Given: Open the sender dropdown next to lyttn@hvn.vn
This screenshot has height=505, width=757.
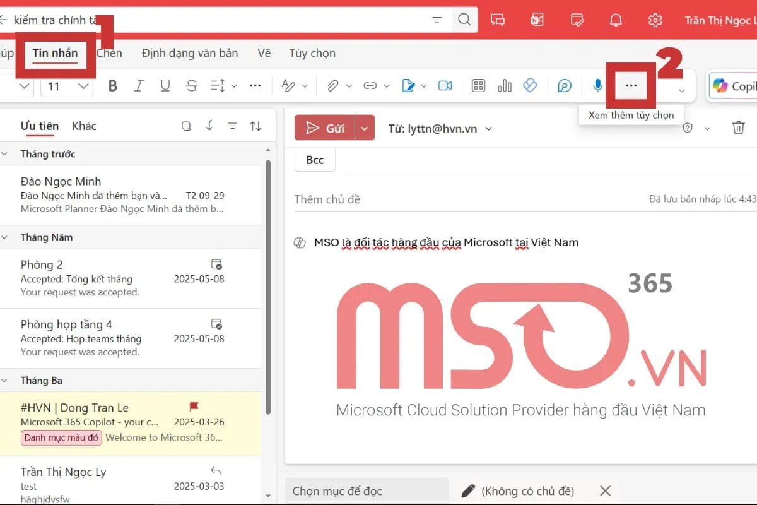Looking at the screenshot, I should 488,128.
